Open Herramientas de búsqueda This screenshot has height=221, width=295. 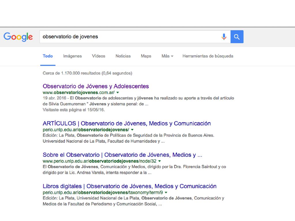[x=208, y=56]
